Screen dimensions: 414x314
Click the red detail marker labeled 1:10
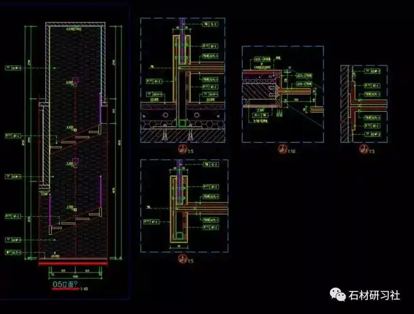pyautogui.click(x=283, y=149)
